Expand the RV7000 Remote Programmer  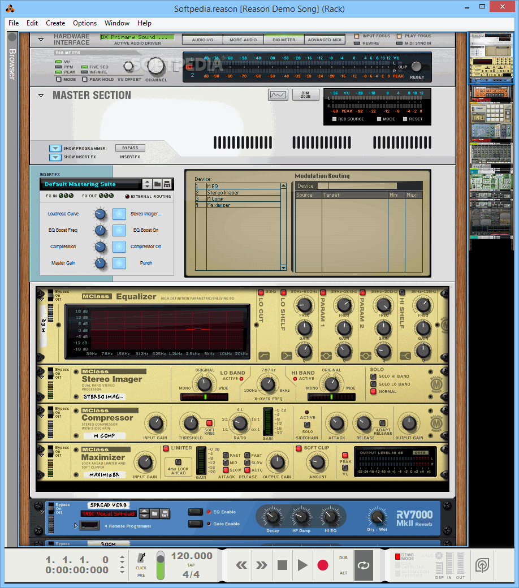click(76, 526)
